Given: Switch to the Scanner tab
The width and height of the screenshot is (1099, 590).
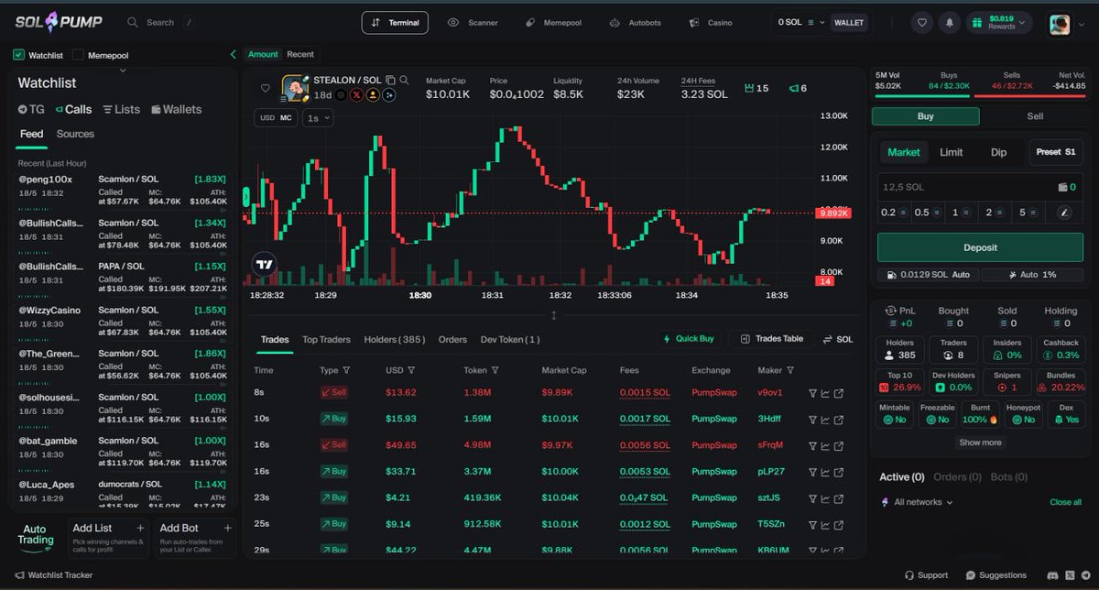Looking at the screenshot, I should pos(473,22).
